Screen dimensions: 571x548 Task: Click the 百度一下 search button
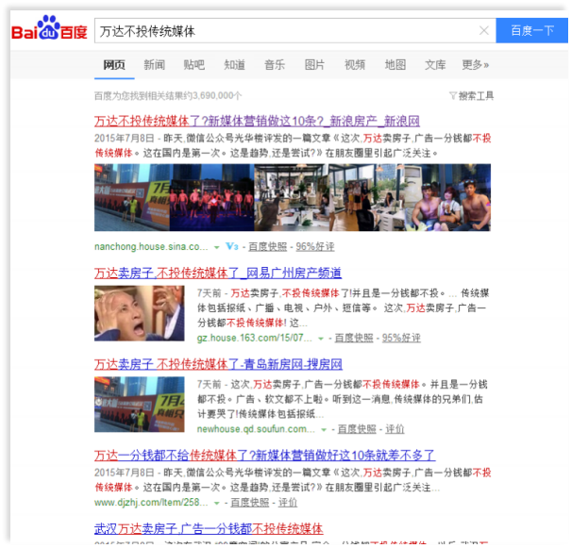point(531,30)
